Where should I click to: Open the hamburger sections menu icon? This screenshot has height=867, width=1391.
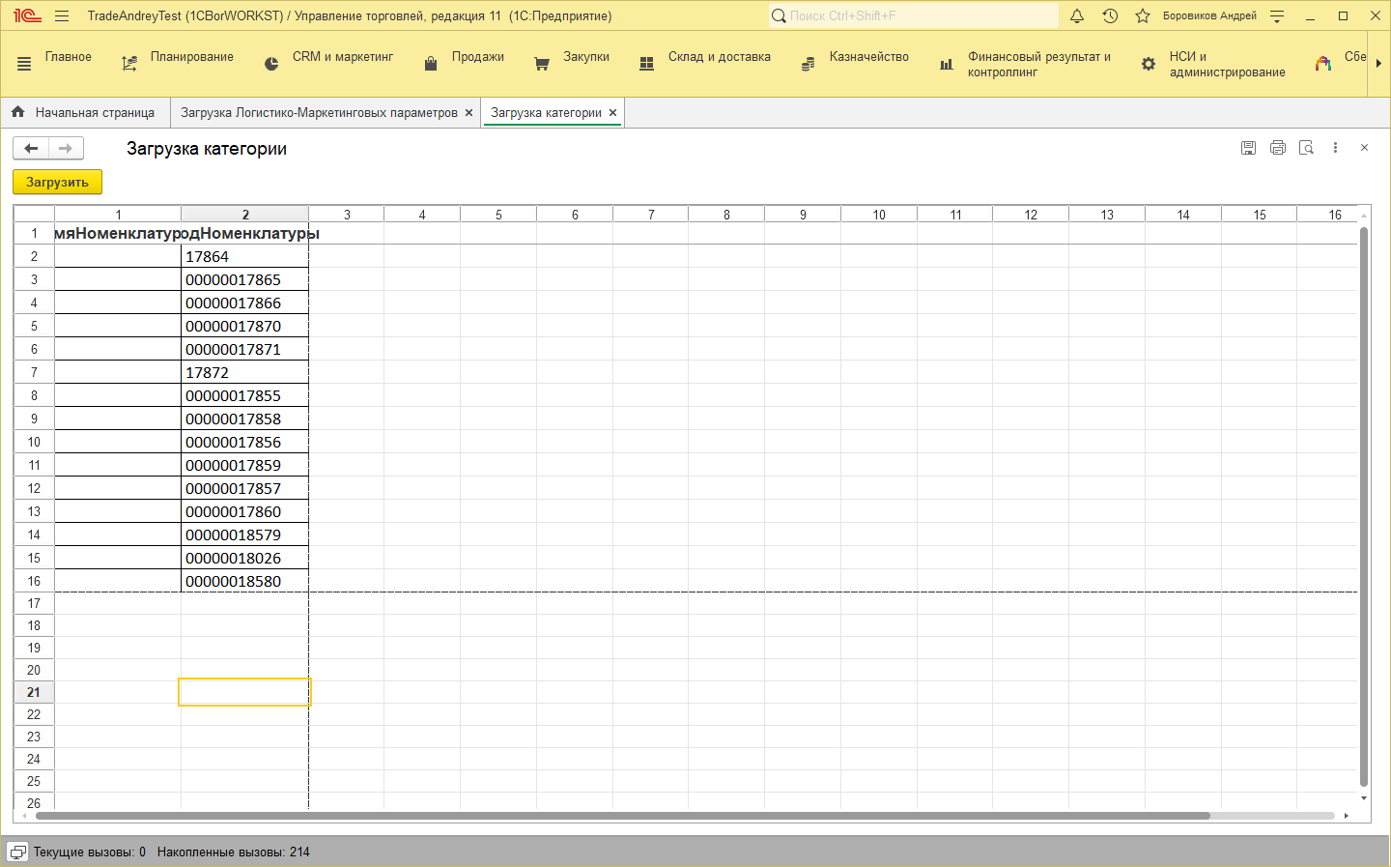24,64
